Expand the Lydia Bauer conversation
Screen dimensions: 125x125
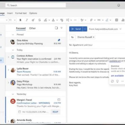(8, 70)
